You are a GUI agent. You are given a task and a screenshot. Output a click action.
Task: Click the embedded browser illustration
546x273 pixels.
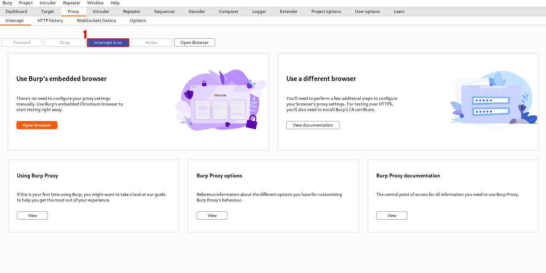click(x=220, y=100)
